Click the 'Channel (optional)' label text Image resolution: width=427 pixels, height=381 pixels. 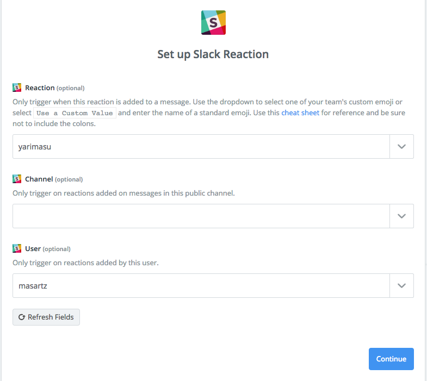[54, 179]
